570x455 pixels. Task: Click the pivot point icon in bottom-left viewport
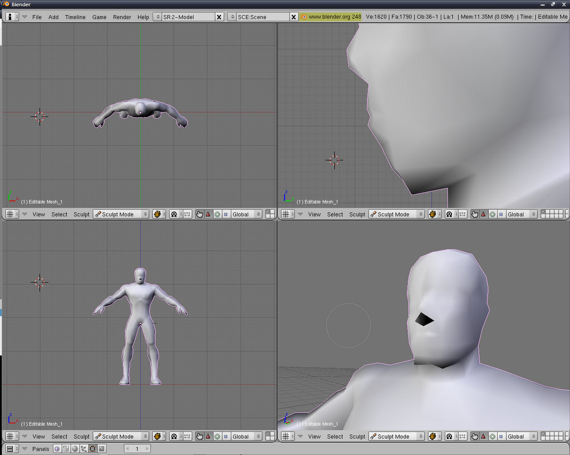point(174,437)
